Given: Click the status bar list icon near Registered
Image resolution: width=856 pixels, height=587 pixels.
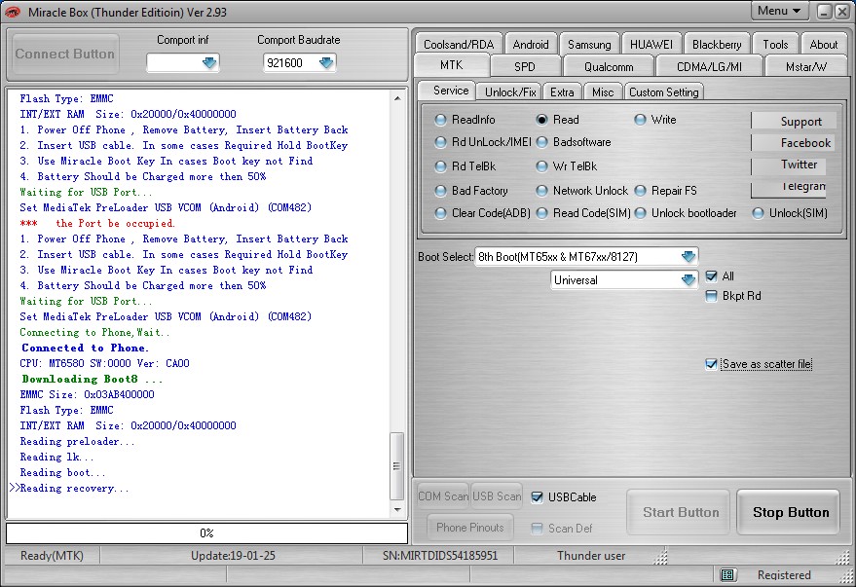Looking at the screenshot, I should click(x=726, y=574).
